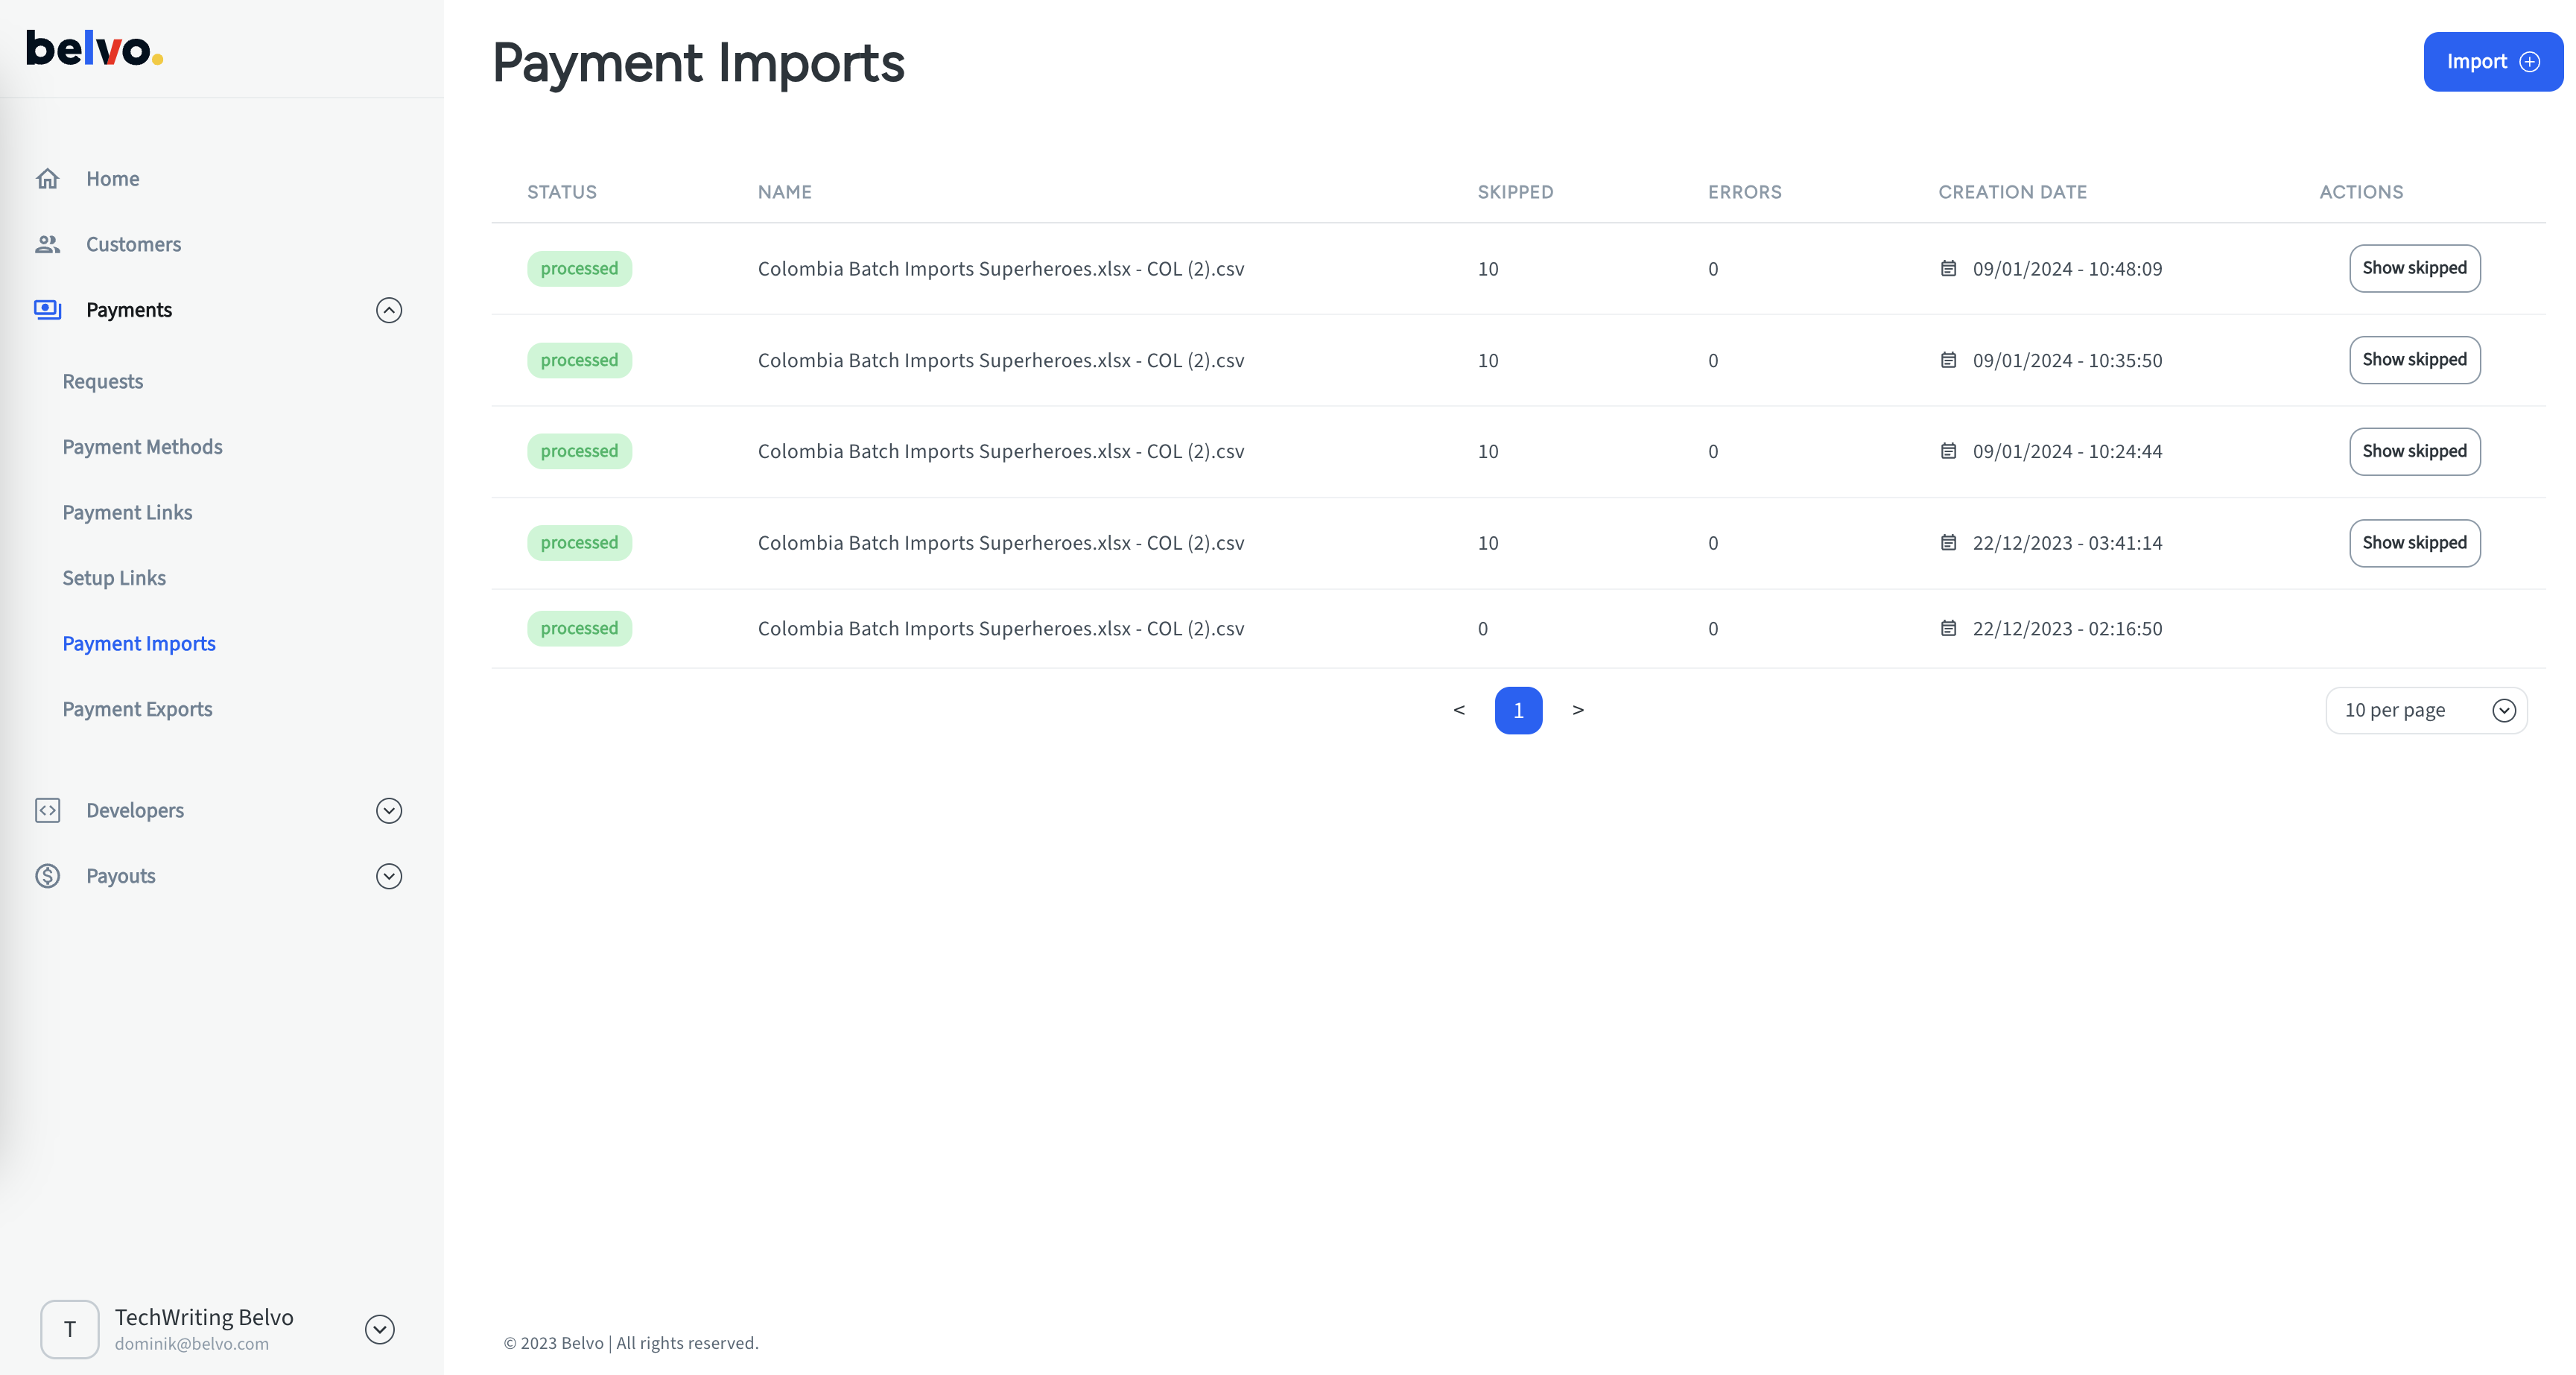This screenshot has height=1375, width=2576.
Task: Click dominik@belvo.com email text
Action: click(x=192, y=1344)
